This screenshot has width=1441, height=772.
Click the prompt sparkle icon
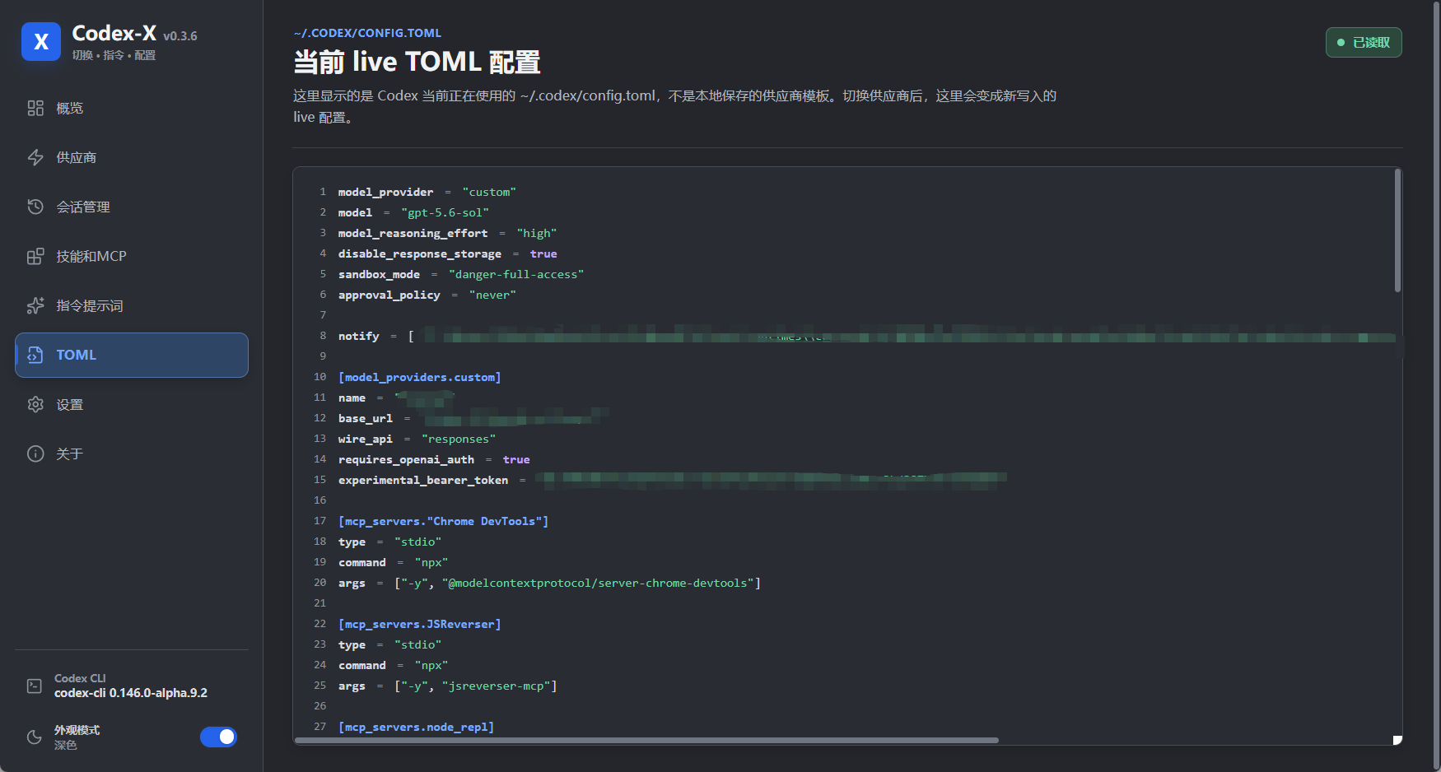[35, 305]
